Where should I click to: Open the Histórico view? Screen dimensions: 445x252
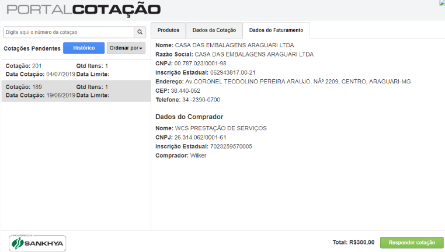84,48
